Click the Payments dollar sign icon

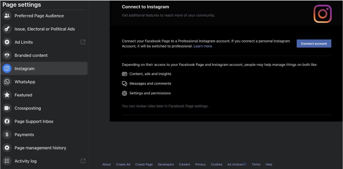tap(7, 134)
